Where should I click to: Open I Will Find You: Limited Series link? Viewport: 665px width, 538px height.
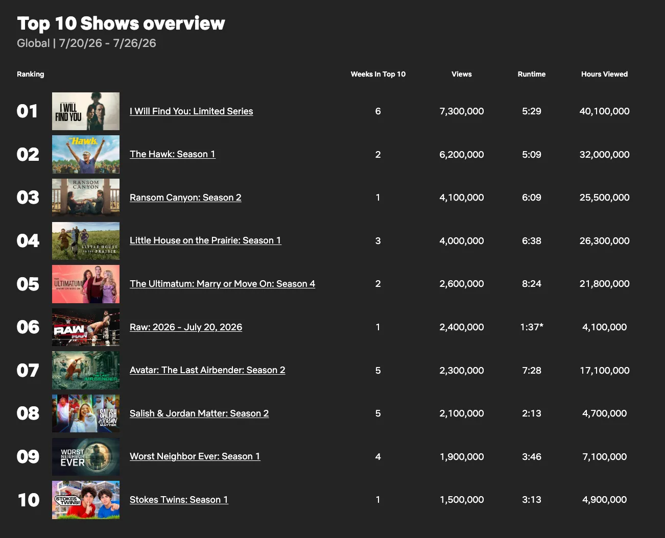[x=191, y=111]
